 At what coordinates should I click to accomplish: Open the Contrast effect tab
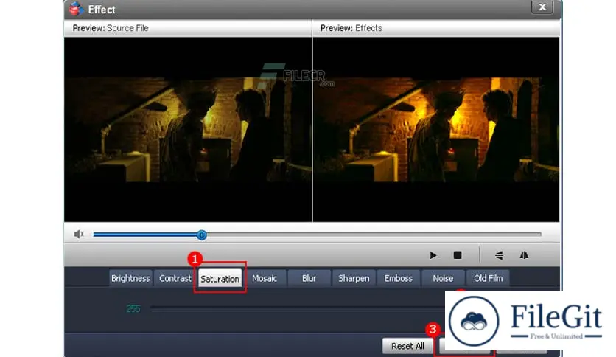coord(175,278)
